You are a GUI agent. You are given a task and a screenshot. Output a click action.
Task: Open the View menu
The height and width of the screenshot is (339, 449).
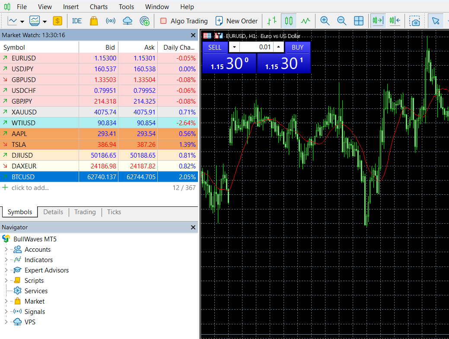click(x=45, y=6)
